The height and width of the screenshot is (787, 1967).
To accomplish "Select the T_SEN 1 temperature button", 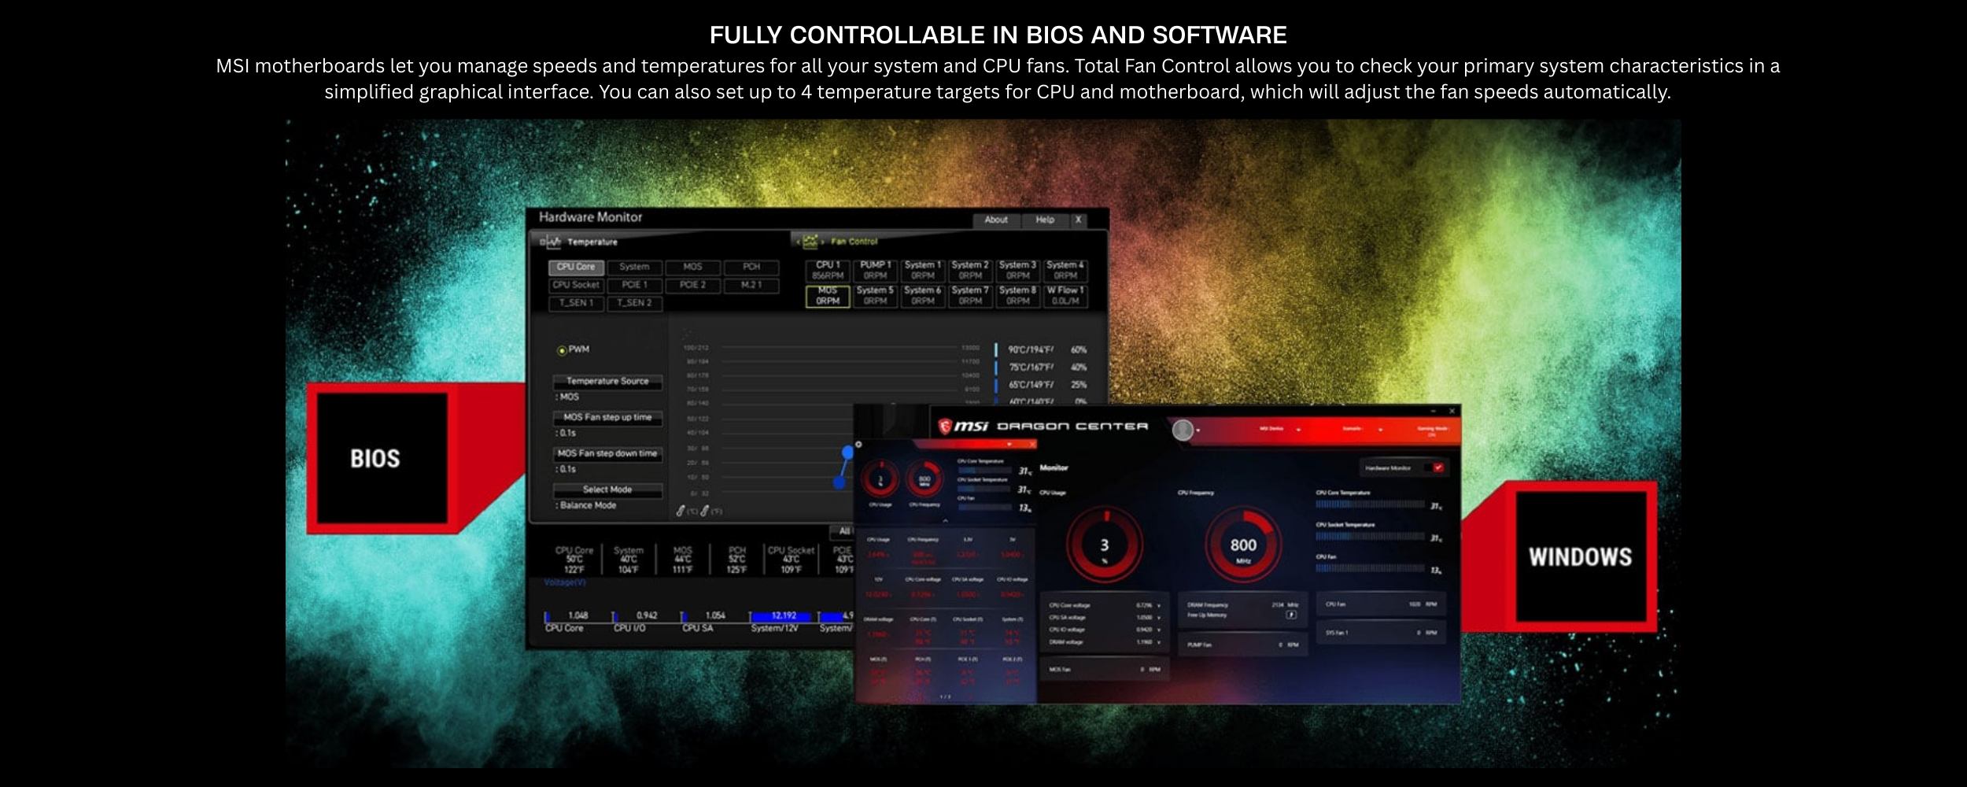I will (x=577, y=303).
